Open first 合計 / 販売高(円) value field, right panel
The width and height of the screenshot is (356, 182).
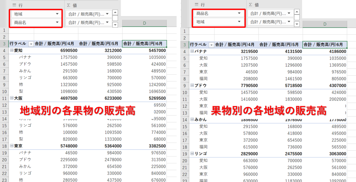click(270, 13)
